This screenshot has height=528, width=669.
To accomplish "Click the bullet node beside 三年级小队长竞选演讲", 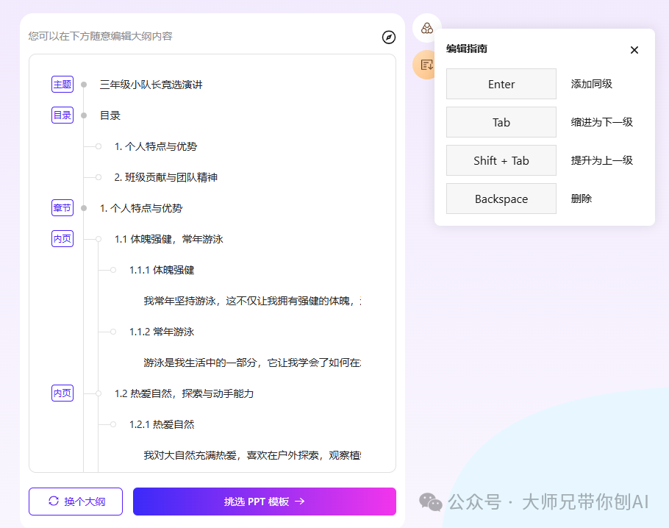I will (x=84, y=85).
